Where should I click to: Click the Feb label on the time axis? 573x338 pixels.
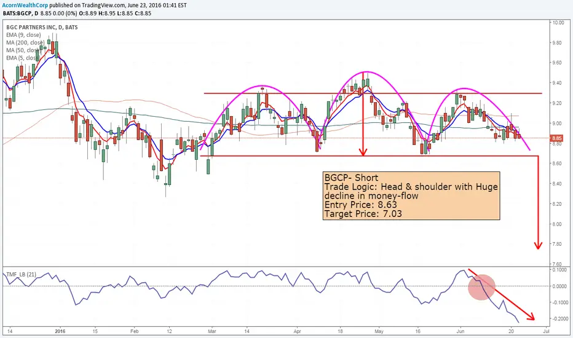[134, 331]
